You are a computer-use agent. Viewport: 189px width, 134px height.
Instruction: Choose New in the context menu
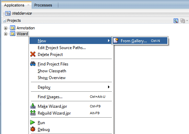tap(70, 41)
